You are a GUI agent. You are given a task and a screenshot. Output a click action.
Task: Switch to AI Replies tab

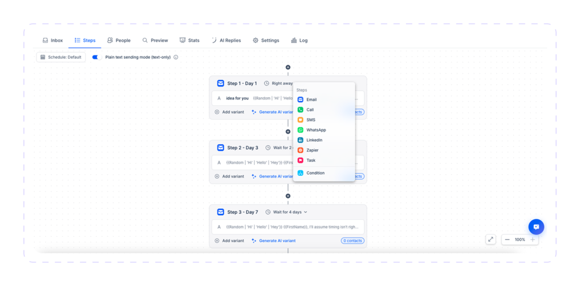pos(226,40)
